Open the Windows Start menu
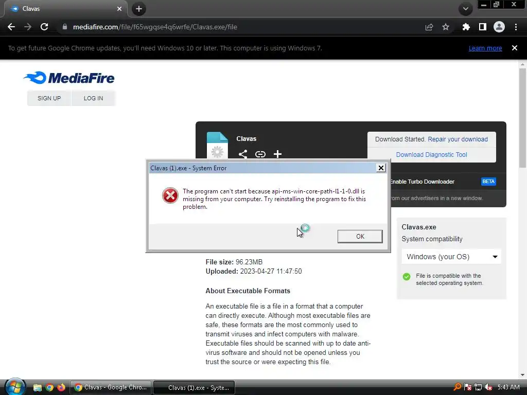This screenshot has height=395, width=527. click(15, 387)
